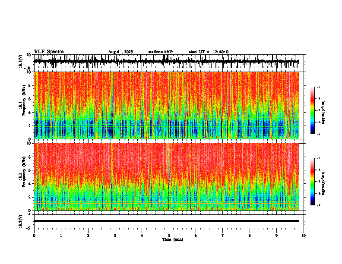Click the ch.2 log(PSD) color scale bar
Image resolution: width=342 pixels, height=264 pixels.
pyautogui.click(x=313, y=182)
